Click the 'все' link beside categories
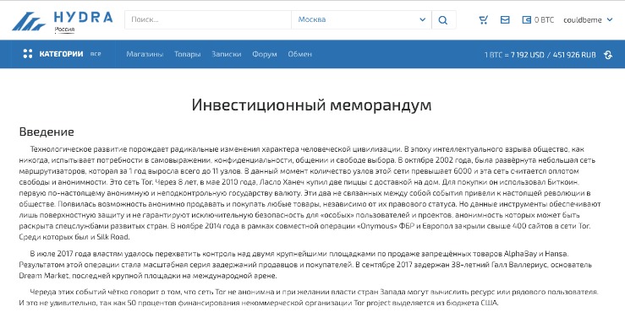The height and width of the screenshot is (312, 625). 96,54
